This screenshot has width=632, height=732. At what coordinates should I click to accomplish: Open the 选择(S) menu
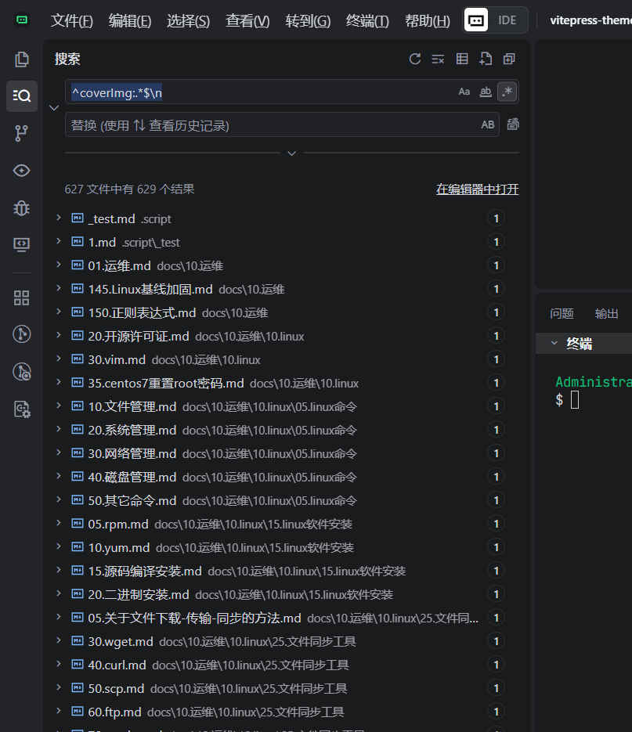tap(188, 20)
